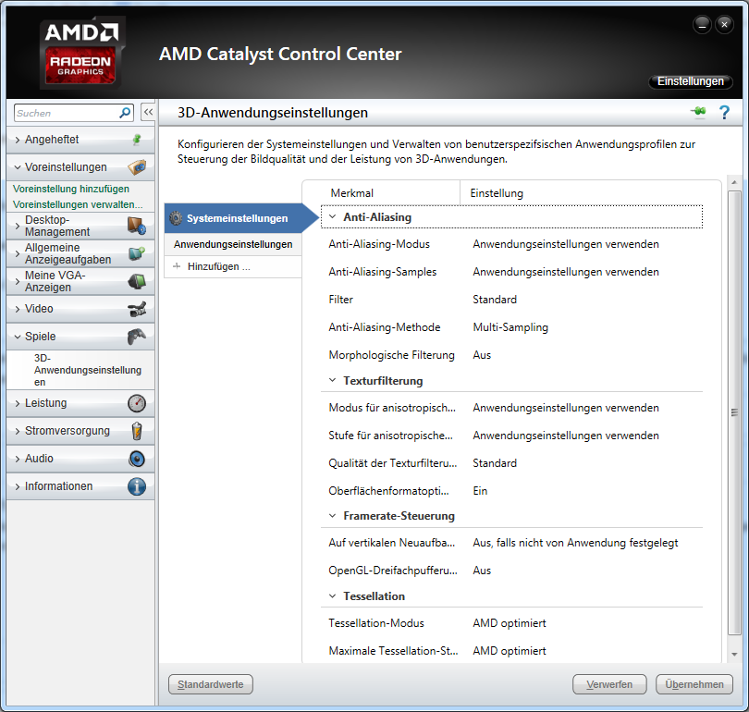Expand the Audio section
The image size is (749, 712).
pyautogui.click(x=18, y=459)
